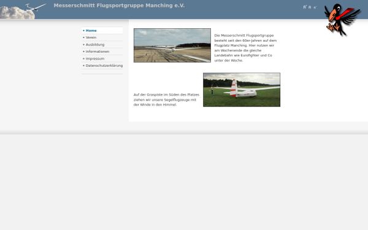Reset font size with the middle A icon
This screenshot has width=368, height=230.
click(310, 7)
